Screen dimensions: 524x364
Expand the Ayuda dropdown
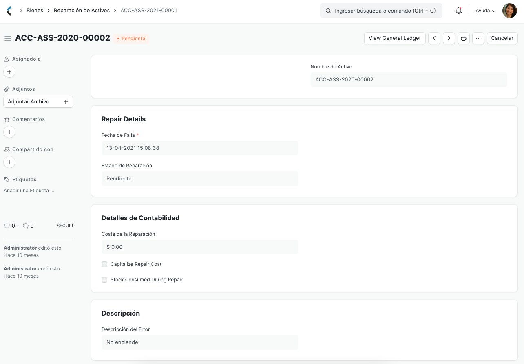pos(486,11)
